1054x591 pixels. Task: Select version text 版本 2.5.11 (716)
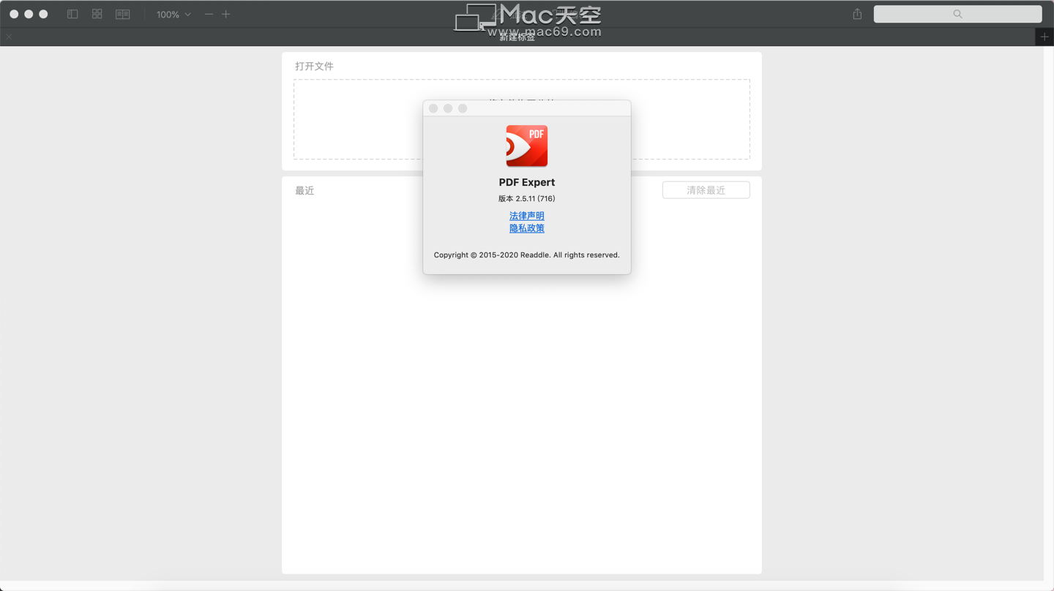point(527,198)
